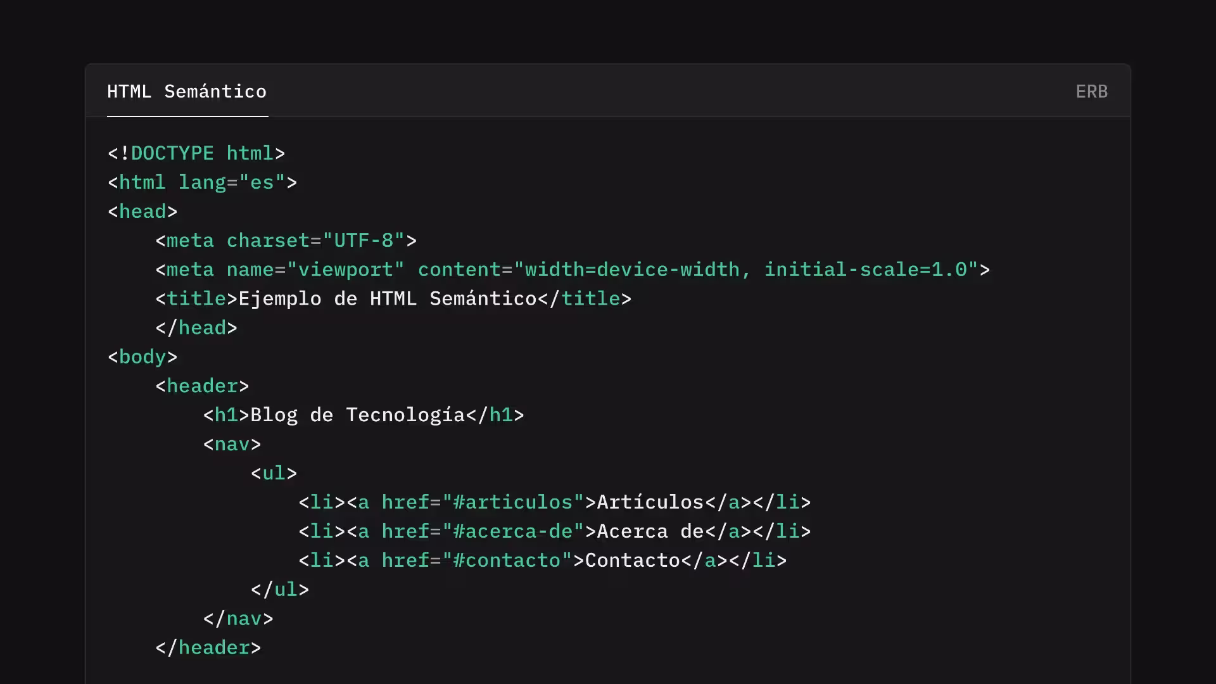Viewport: 1216px width, 684px height.
Task: Select the HTML Semántico tab
Action: click(187, 91)
